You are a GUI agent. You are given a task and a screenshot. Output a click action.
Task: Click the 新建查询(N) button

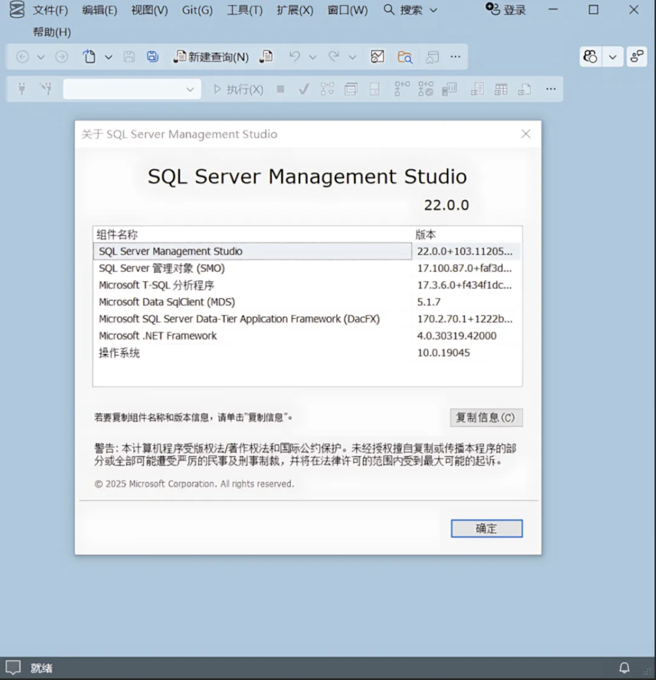click(x=211, y=57)
